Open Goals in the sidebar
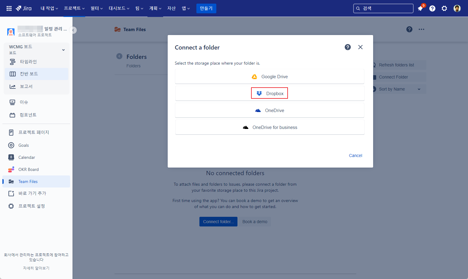 [36, 145]
